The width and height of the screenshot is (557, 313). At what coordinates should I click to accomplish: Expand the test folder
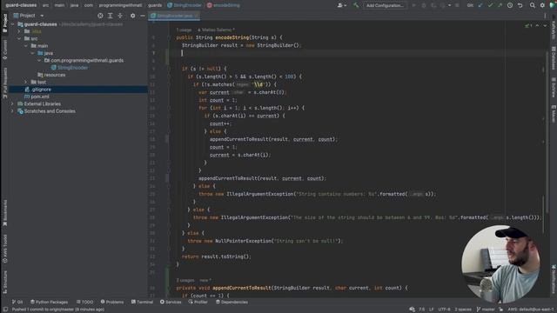[x=26, y=82]
